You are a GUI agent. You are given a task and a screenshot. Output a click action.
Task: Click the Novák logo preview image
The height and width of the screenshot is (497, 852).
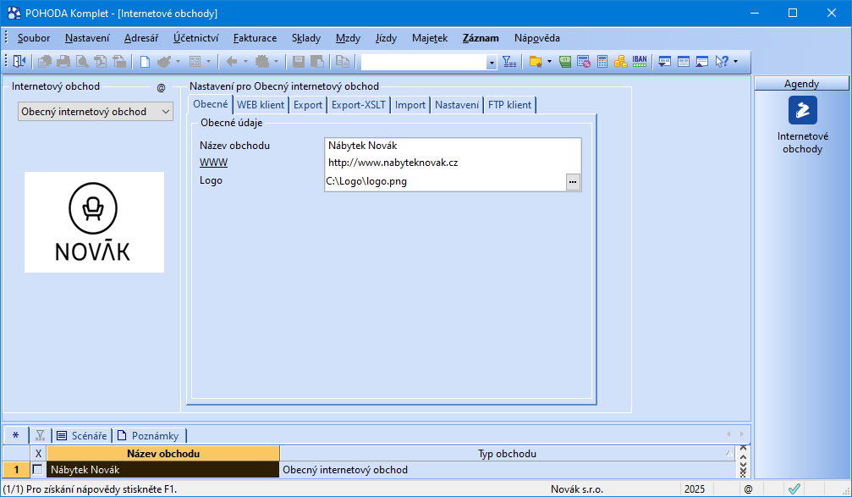point(94,222)
